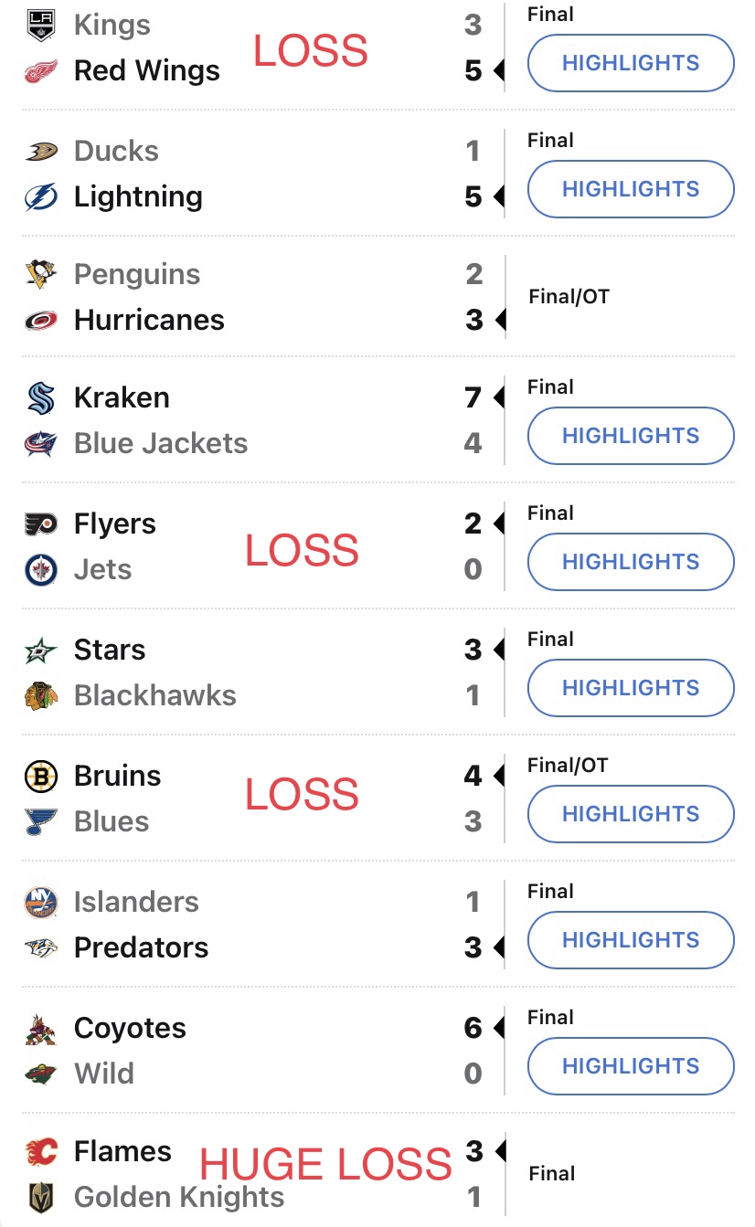Click the Los Angeles Kings logo

point(41,25)
